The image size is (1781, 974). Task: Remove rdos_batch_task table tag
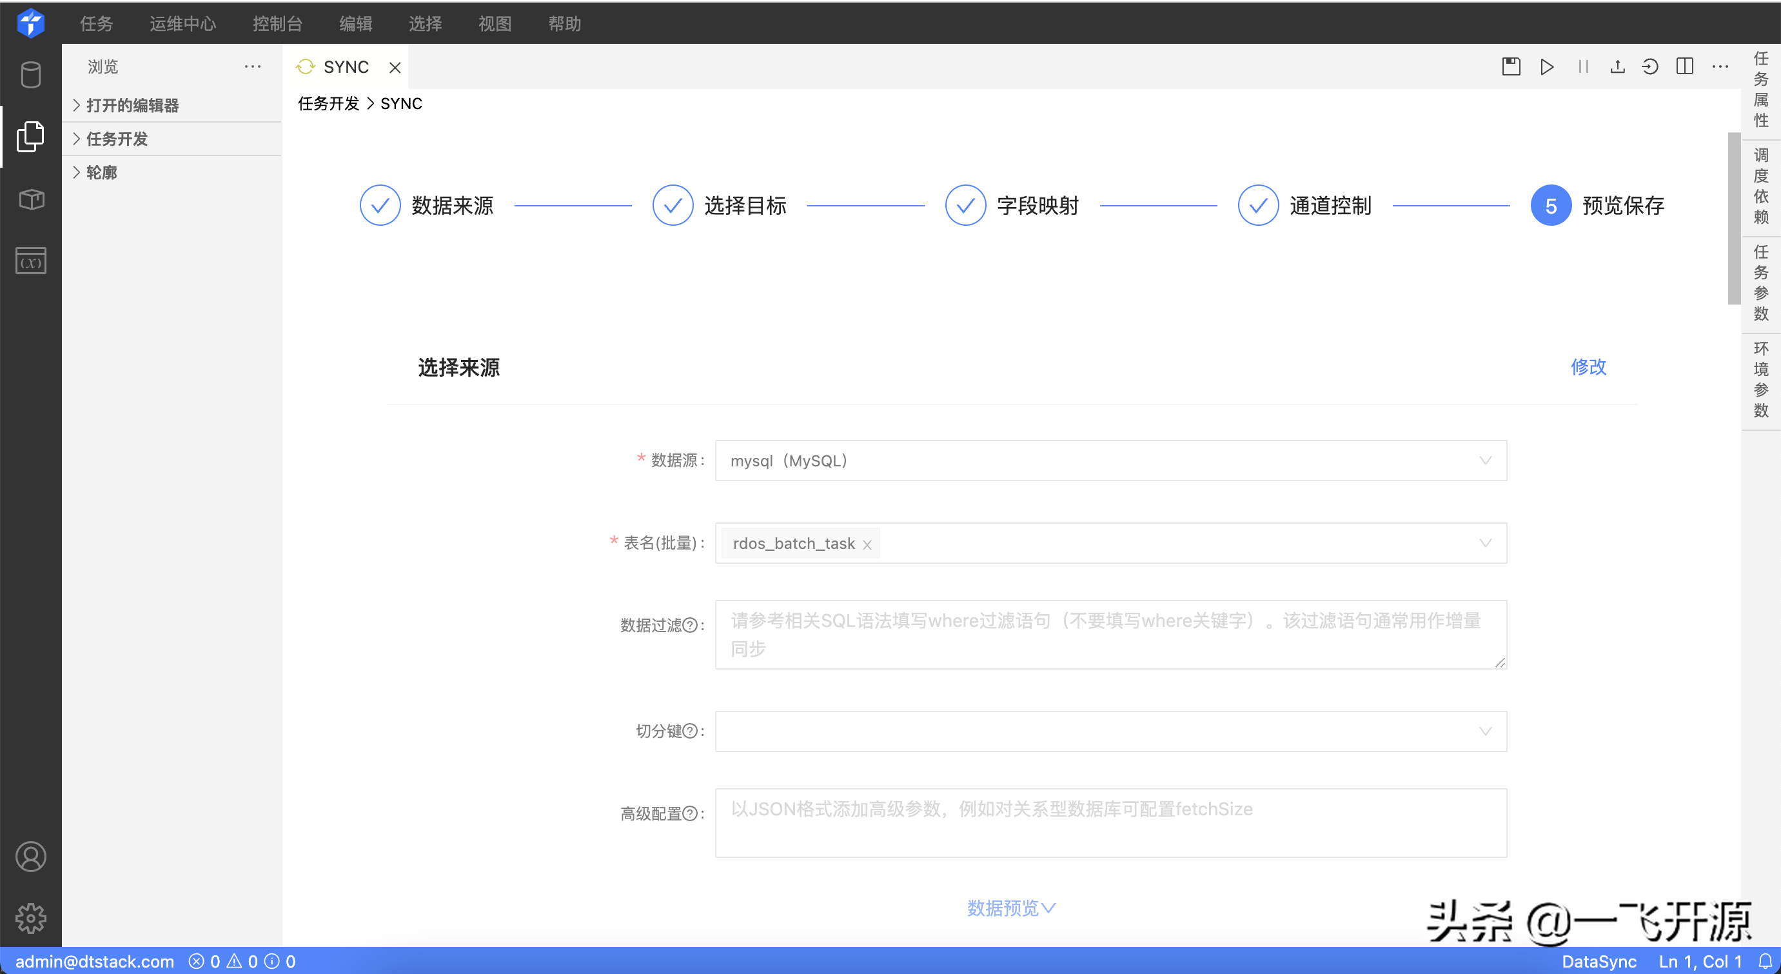pyautogui.click(x=867, y=544)
